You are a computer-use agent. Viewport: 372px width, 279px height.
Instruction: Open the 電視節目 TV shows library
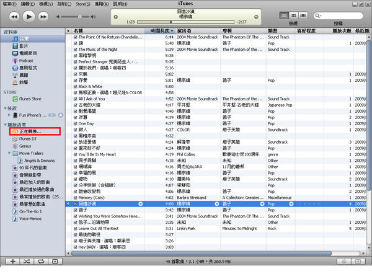click(x=25, y=53)
